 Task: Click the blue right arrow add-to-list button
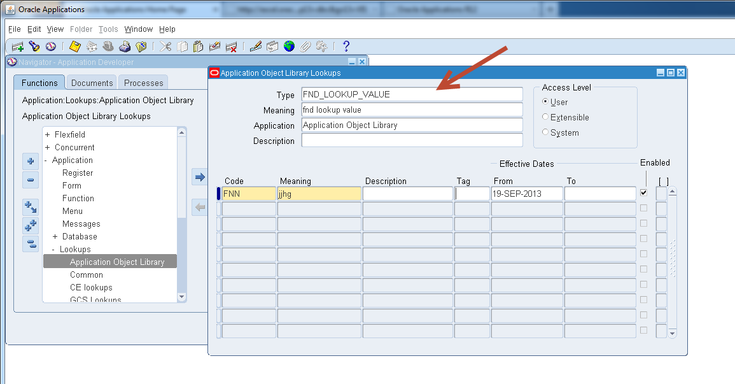(x=200, y=177)
